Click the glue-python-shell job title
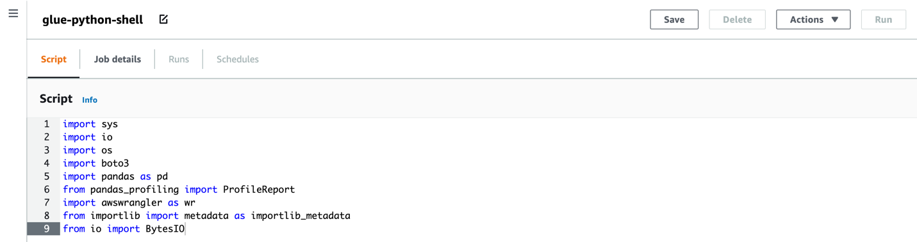The image size is (917, 242). click(x=93, y=20)
